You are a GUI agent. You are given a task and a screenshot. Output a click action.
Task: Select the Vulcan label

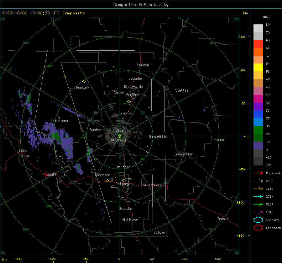[x=159, y=232]
